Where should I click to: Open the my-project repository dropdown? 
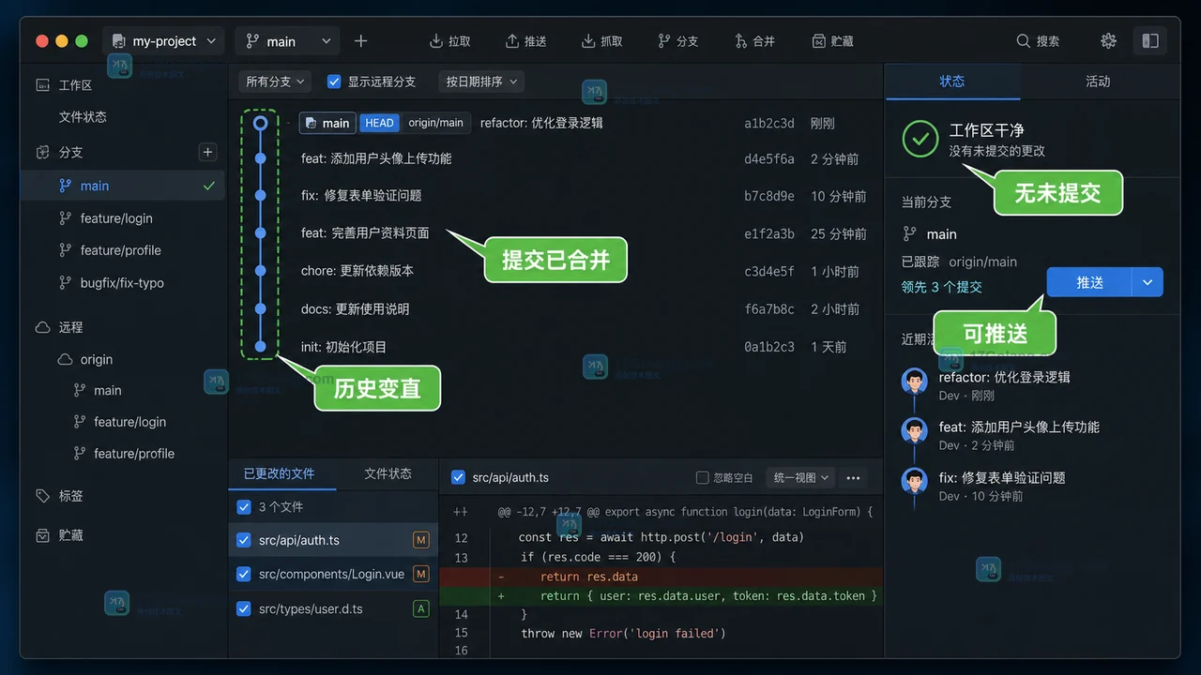tap(164, 41)
